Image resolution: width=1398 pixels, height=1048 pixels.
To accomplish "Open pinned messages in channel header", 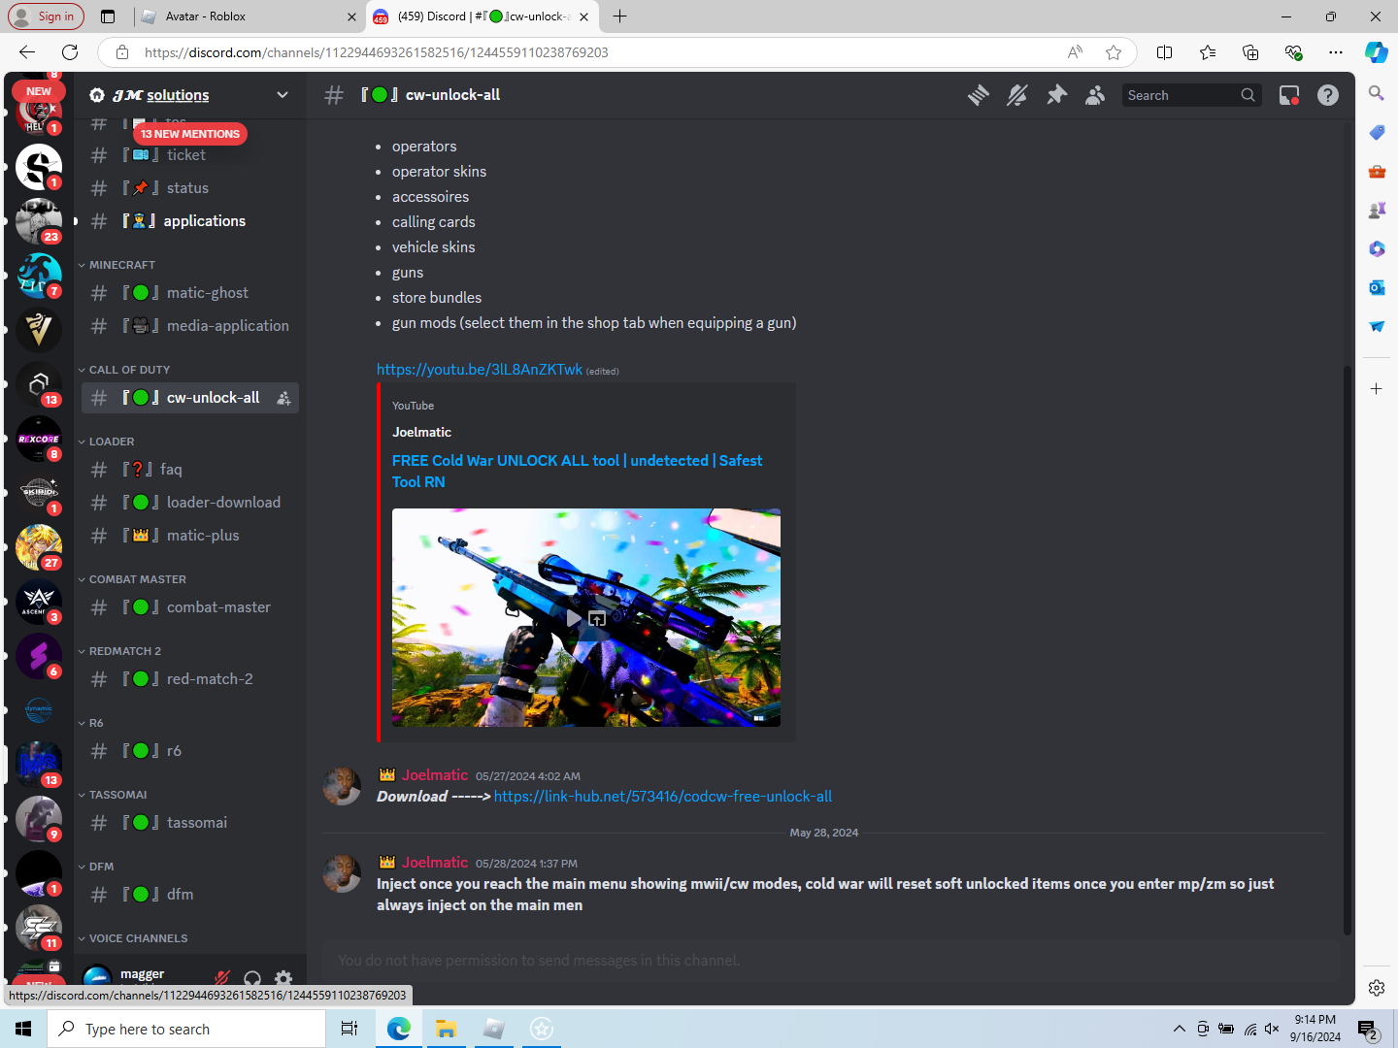I will coord(1056,95).
